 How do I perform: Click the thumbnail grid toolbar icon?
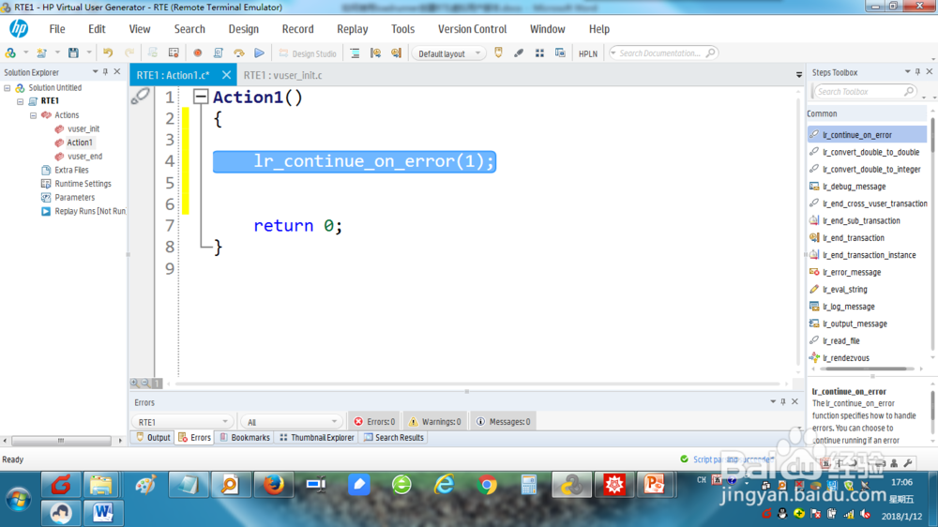point(539,53)
